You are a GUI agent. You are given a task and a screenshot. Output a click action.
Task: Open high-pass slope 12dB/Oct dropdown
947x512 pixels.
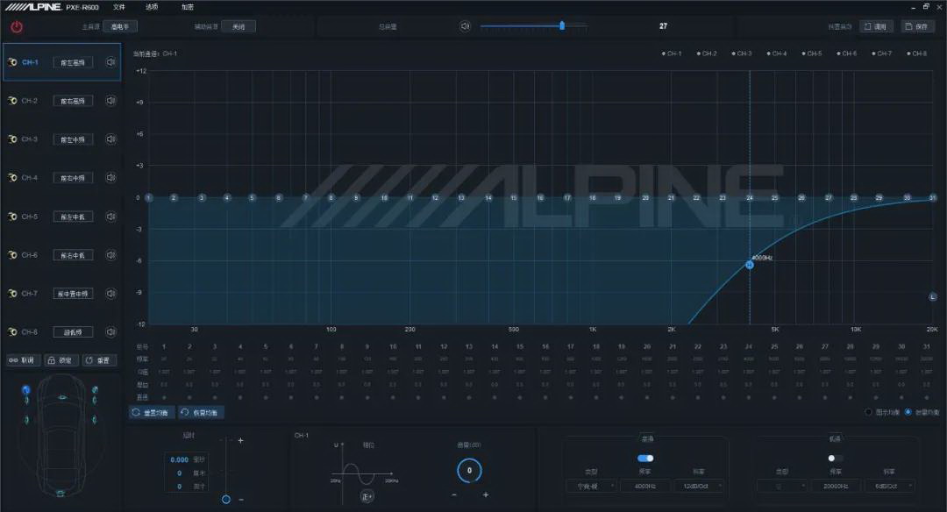point(698,486)
